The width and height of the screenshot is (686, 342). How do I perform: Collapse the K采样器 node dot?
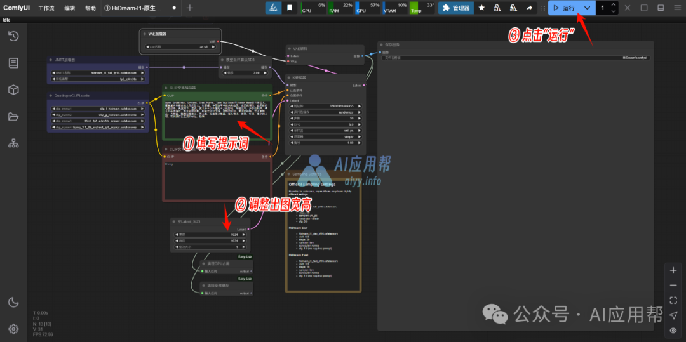click(289, 77)
